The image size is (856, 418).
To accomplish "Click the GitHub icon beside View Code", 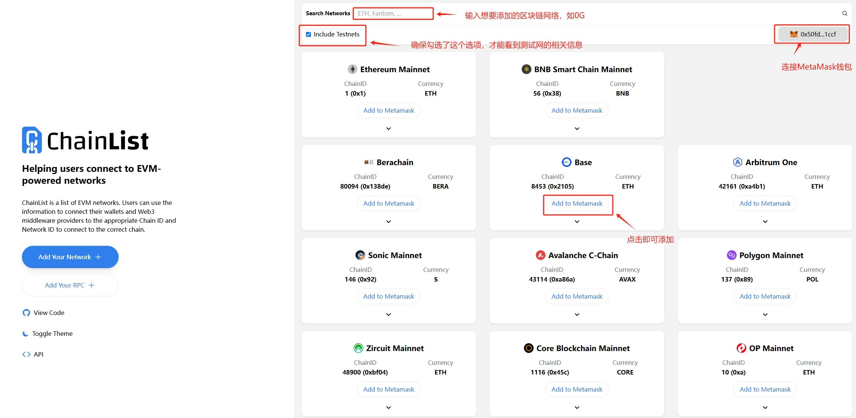I will pyautogui.click(x=26, y=313).
